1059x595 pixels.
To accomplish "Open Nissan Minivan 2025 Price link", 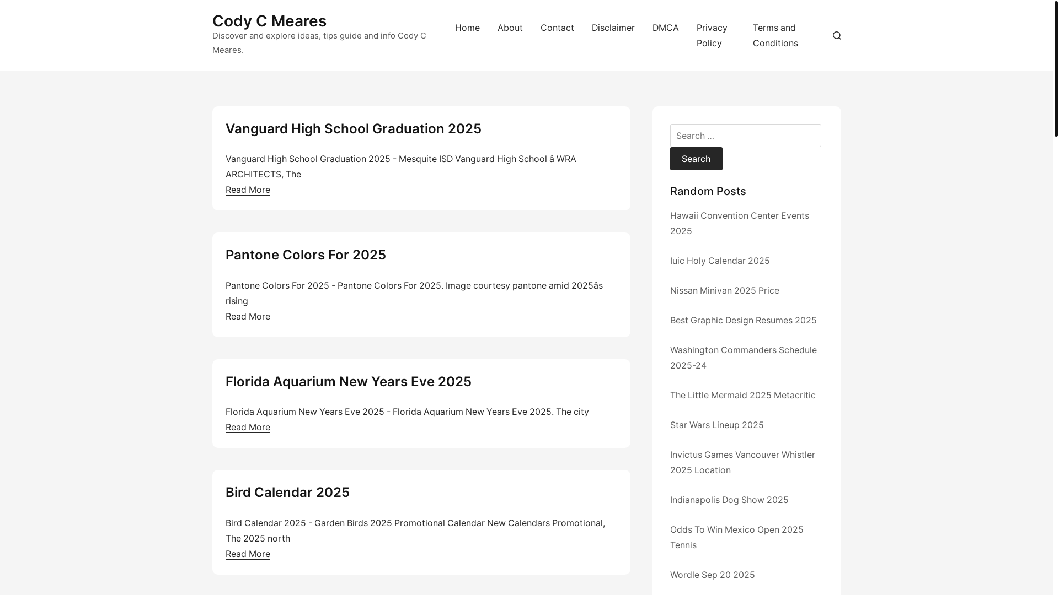I will [x=724, y=290].
